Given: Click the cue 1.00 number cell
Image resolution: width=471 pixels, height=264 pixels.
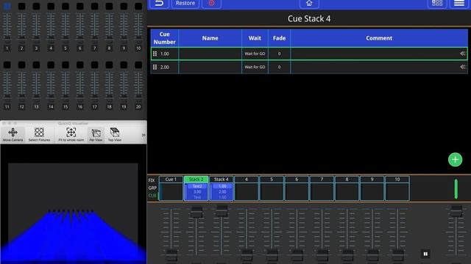Looking at the screenshot, I should tap(165, 54).
